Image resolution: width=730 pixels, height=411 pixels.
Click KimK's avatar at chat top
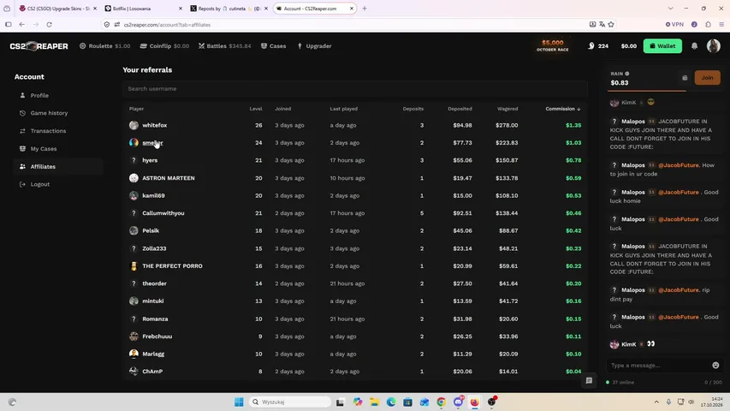pyautogui.click(x=614, y=103)
